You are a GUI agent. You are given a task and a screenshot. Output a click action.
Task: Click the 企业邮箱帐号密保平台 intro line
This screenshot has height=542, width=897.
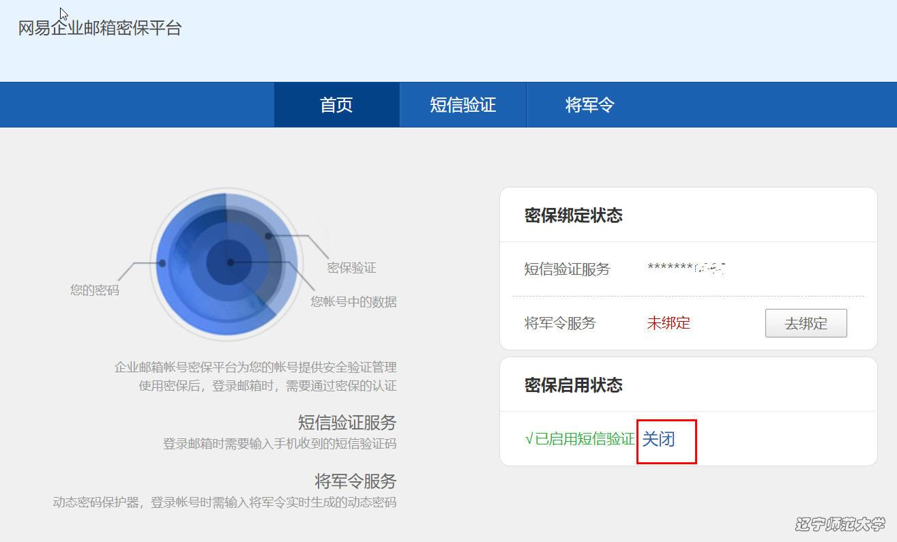(x=255, y=367)
